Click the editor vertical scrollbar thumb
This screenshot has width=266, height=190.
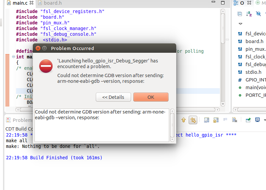(x=223, y=28)
